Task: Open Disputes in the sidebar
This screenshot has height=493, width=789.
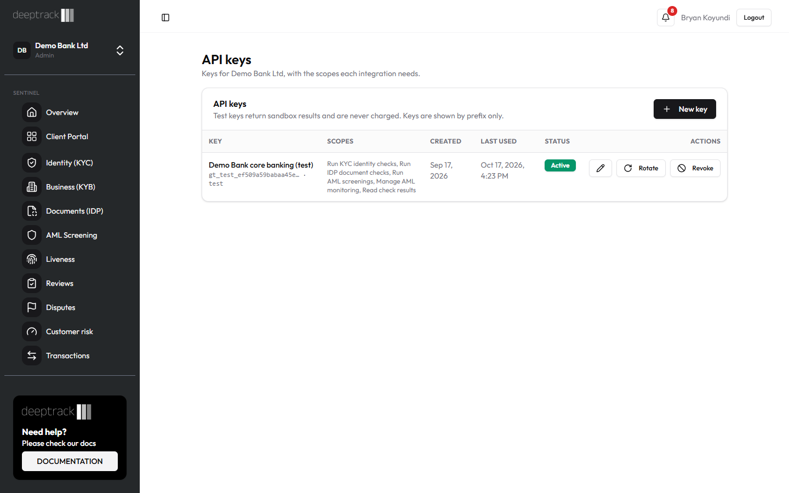Action: pos(61,307)
